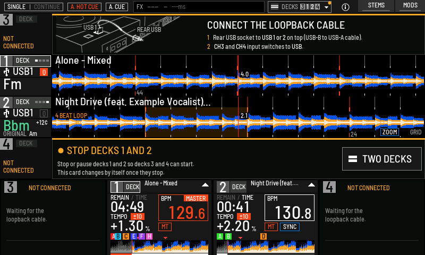Click the deck 2 BPM 130.8 box

pos(290,208)
